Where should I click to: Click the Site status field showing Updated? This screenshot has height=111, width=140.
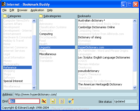pyautogui.click(x=125, y=101)
